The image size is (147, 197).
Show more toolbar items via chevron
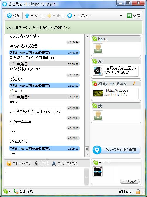pos(121,16)
